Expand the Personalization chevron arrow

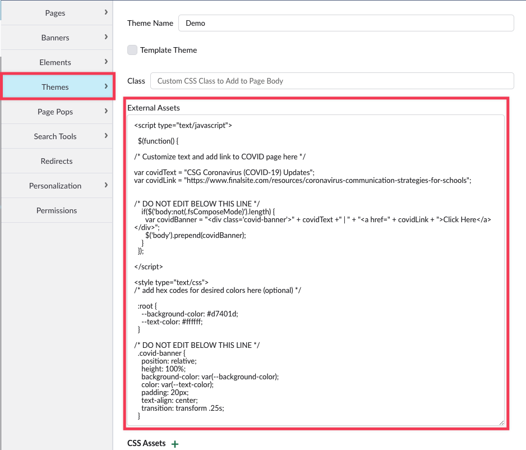106,185
